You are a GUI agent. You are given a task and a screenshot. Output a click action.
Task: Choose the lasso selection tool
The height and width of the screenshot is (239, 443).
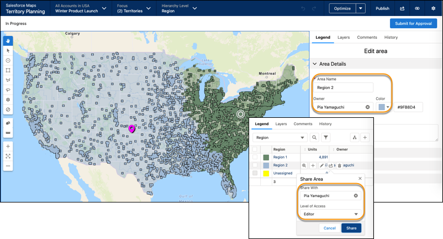8,90
